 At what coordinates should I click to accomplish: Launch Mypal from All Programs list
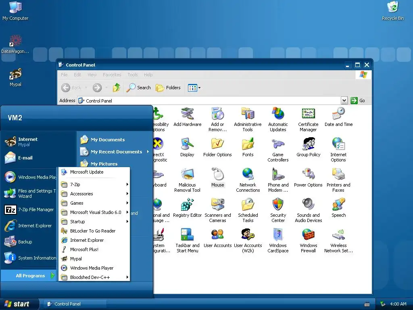[94, 259]
